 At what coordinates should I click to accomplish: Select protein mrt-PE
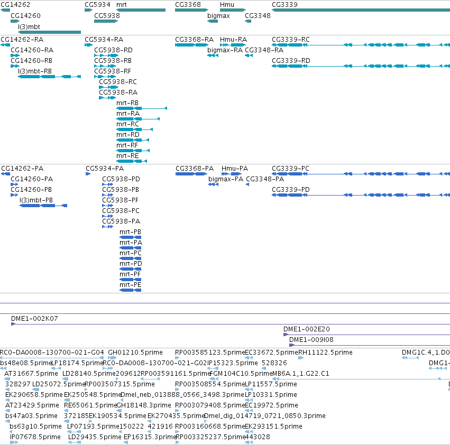[130, 290]
